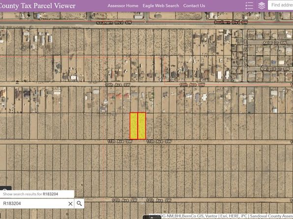
Task: Click the magnifier search button
Action: tap(79, 203)
